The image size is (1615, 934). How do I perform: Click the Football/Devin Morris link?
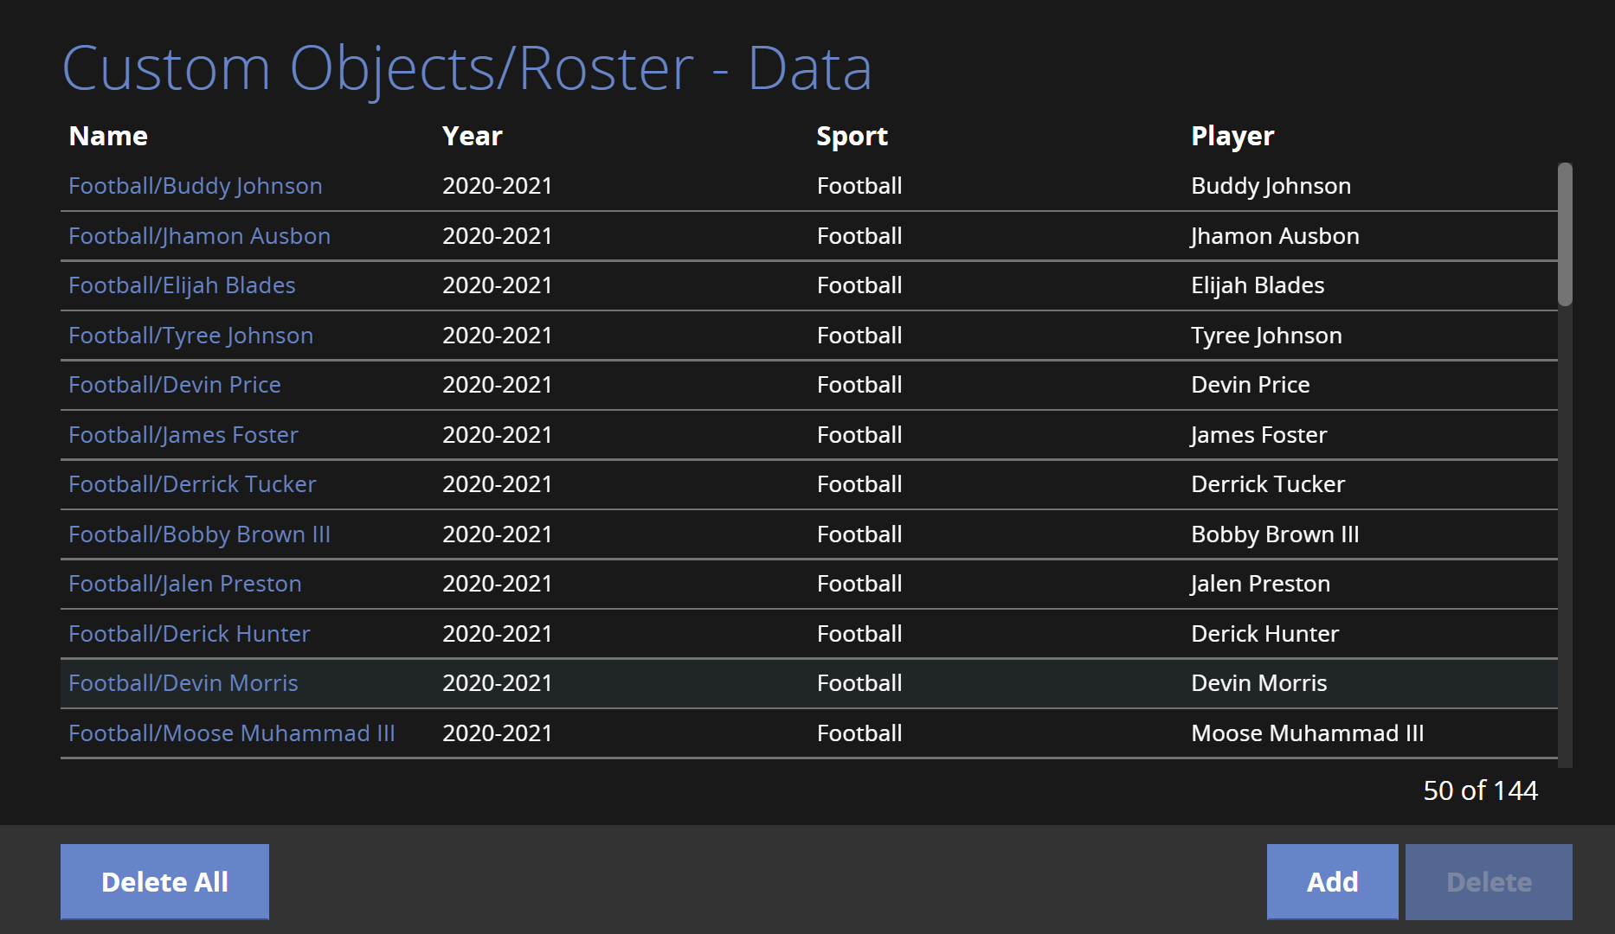(x=183, y=683)
